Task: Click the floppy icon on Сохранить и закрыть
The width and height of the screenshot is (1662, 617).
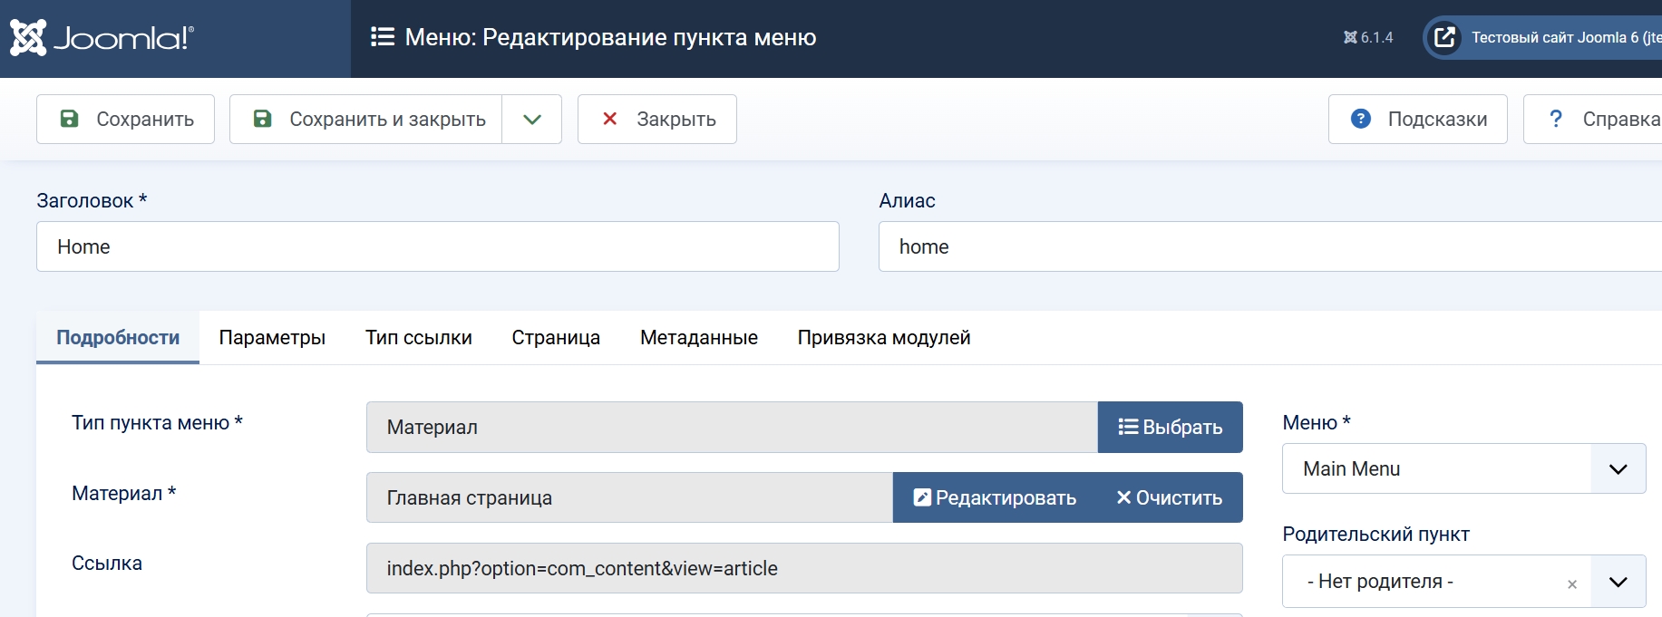Action: point(262,119)
